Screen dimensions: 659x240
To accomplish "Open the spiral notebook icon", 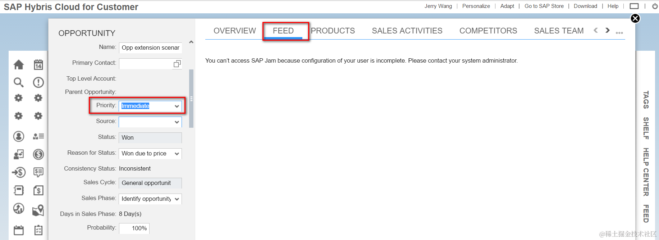I will [x=19, y=190].
